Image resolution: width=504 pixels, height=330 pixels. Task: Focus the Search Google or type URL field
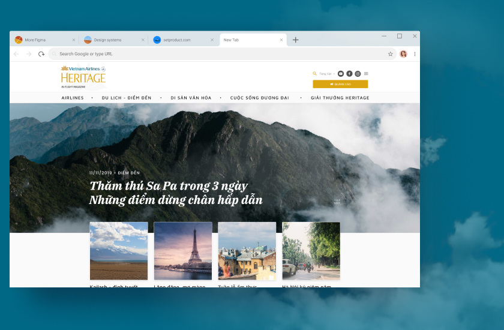(x=222, y=54)
